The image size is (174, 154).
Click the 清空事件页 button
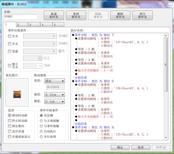click(x=142, y=15)
